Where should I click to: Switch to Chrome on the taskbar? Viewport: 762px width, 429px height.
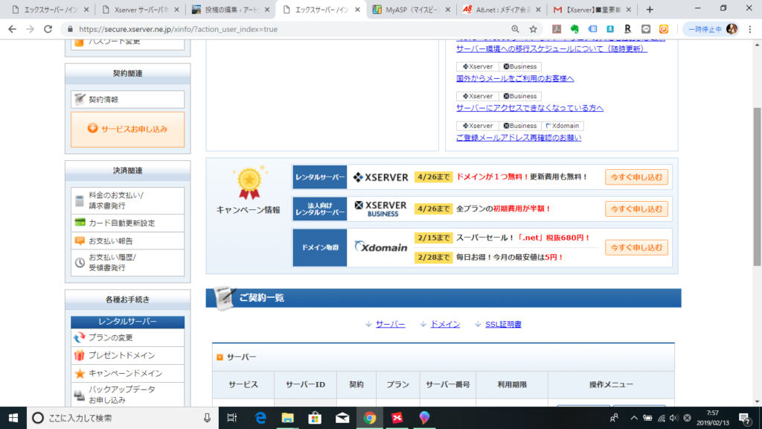pos(369,418)
